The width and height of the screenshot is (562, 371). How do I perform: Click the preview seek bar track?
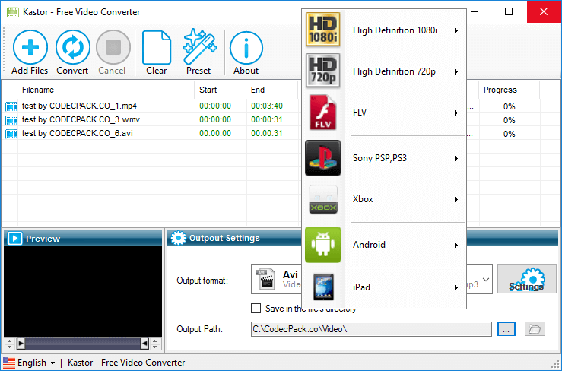[82, 344]
